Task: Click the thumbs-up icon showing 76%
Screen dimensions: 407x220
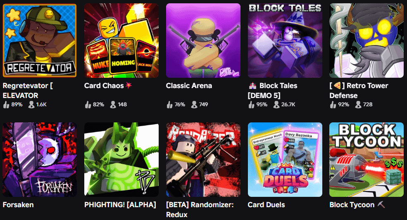Action: point(169,105)
